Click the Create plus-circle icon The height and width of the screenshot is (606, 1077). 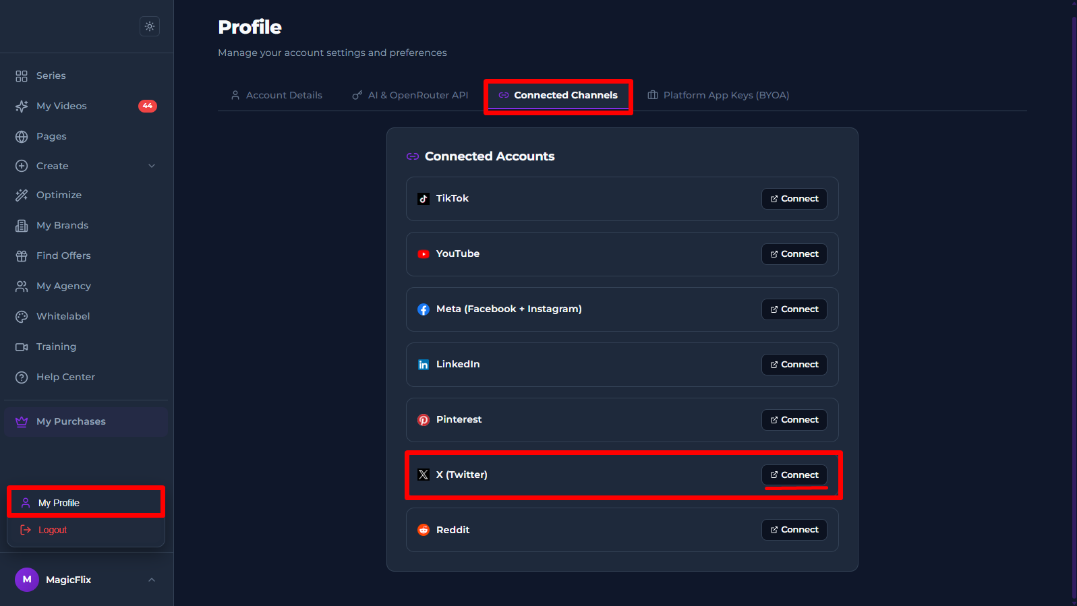(x=22, y=166)
